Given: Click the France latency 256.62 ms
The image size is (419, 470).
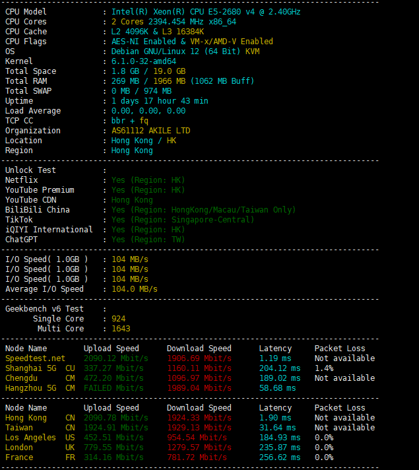Looking at the screenshot, I should (x=280, y=457).
